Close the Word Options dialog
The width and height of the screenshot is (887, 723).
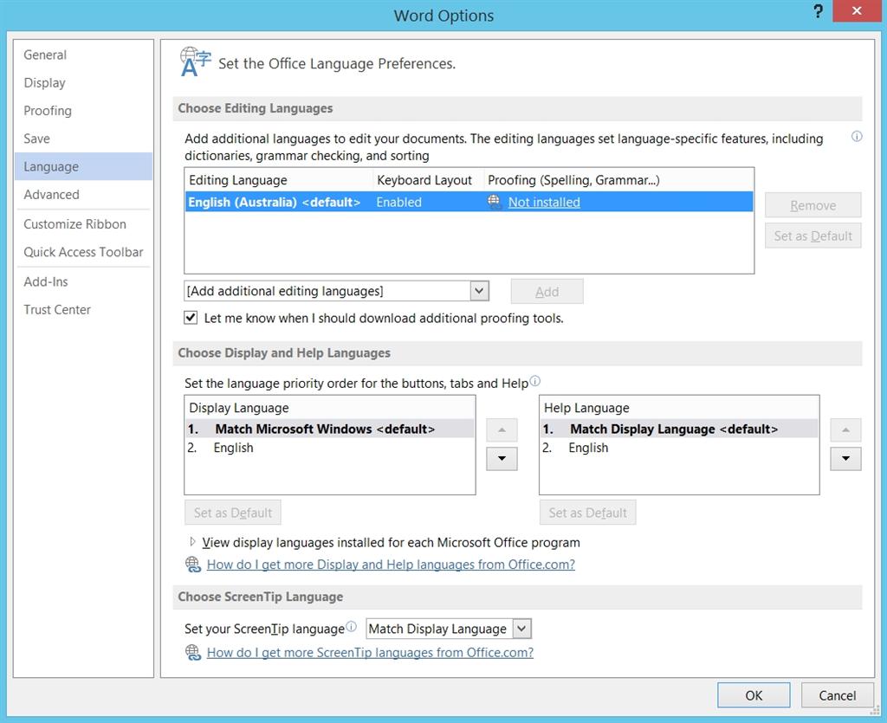[x=857, y=10]
